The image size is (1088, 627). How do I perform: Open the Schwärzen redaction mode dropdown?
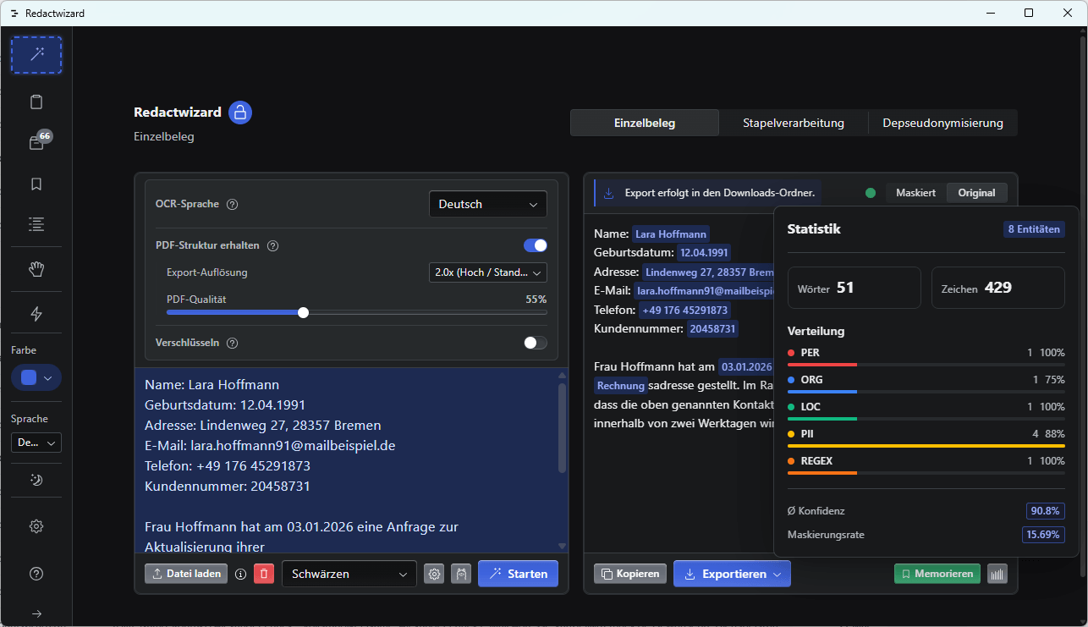[x=349, y=574]
